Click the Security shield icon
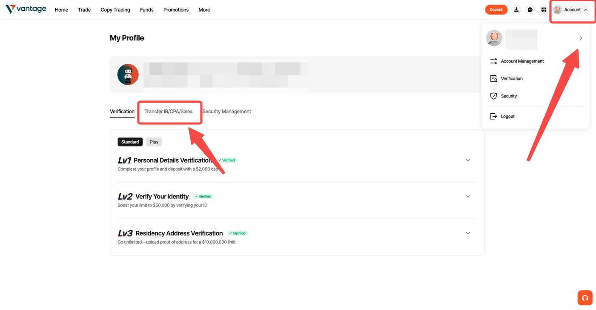 pyautogui.click(x=494, y=96)
